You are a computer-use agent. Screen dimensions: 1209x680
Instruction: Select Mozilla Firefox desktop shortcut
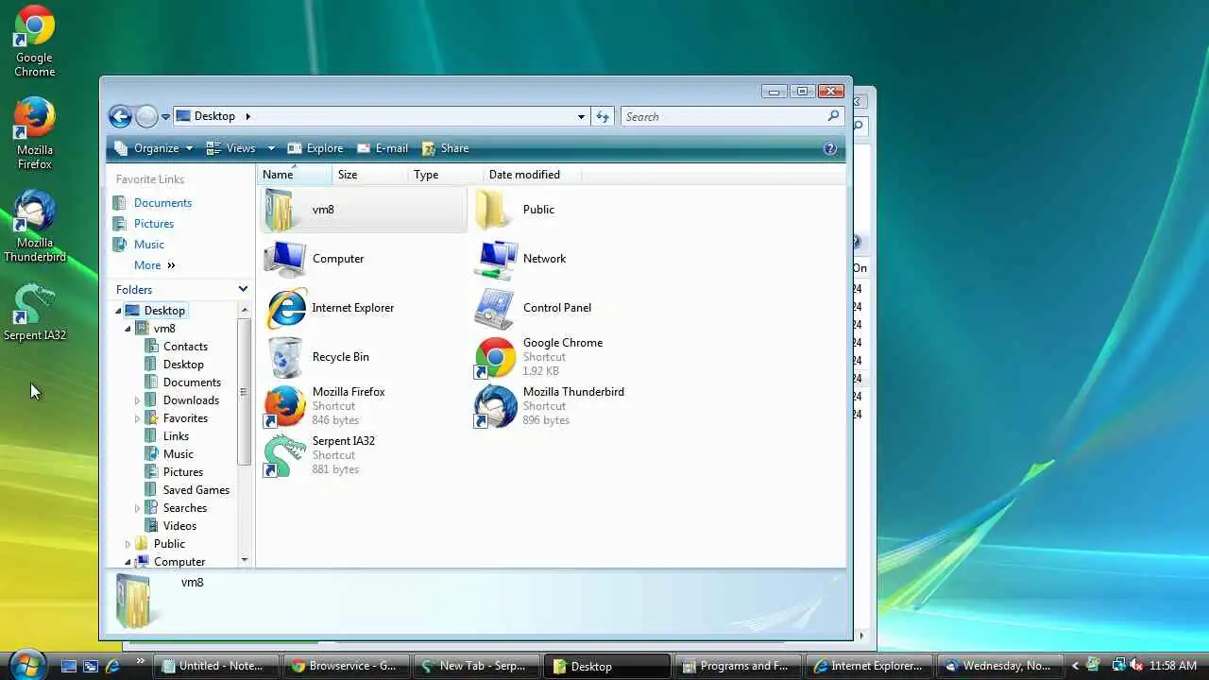pyautogui.click(x=35, y=134)
